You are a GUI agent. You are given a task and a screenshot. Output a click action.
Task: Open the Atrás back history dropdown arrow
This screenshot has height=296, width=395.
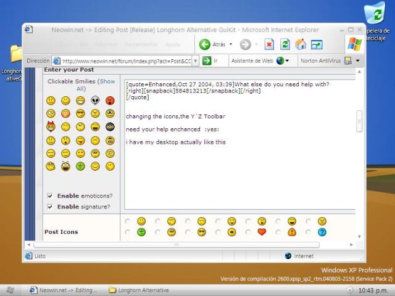230,44
